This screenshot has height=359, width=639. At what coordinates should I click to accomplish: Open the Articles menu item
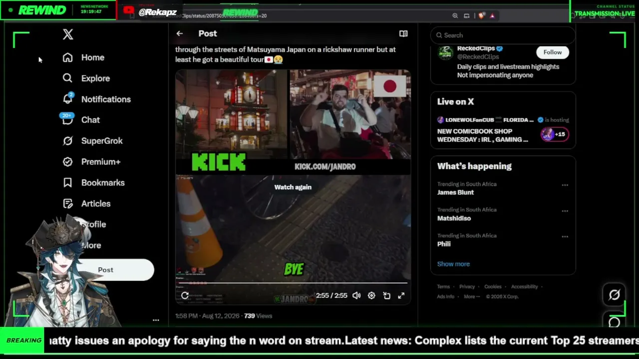tap(96, 203)
